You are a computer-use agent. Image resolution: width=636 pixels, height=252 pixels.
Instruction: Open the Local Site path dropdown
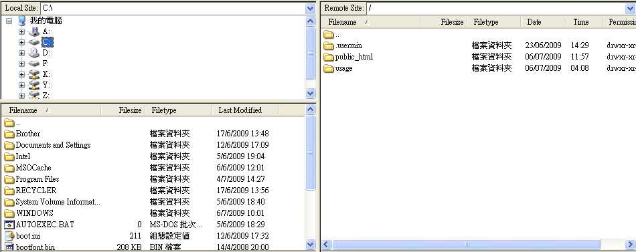310,8
